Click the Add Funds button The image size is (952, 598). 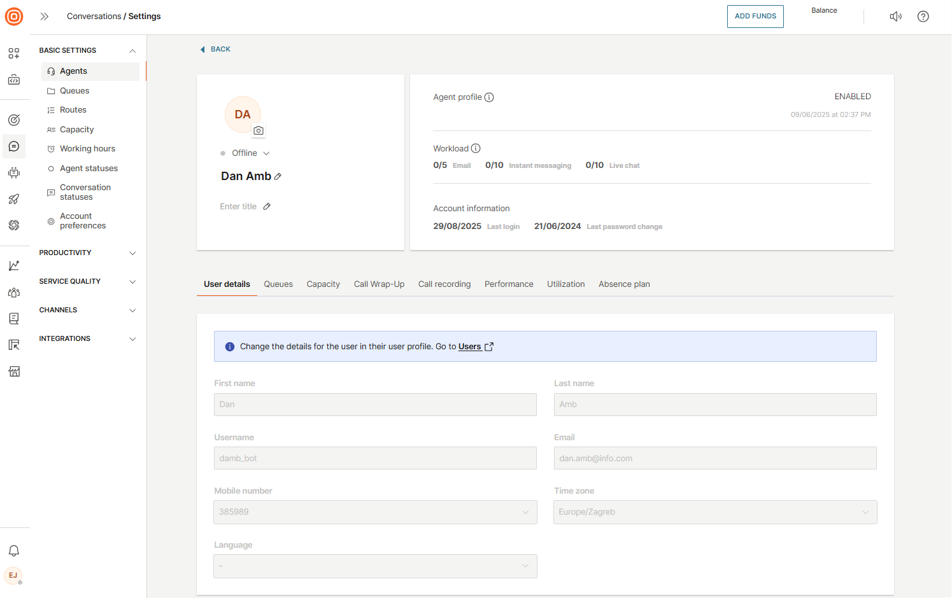click(x=755, y=17)
